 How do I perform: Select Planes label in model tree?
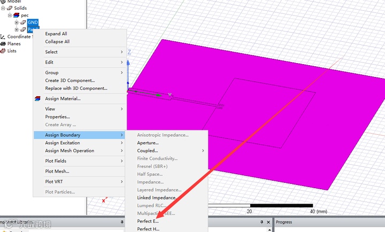point(14,44)
